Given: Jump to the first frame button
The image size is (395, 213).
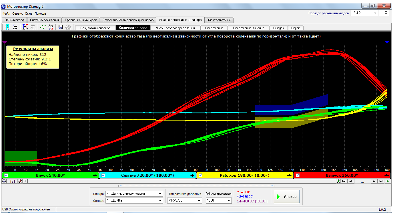Looking at the screenshot, I should (x=344, y=181).
